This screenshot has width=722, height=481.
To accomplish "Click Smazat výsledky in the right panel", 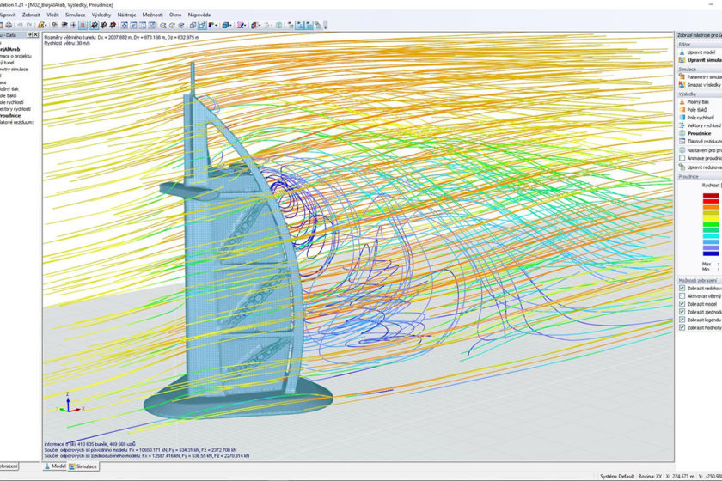I will coord(704,85).
